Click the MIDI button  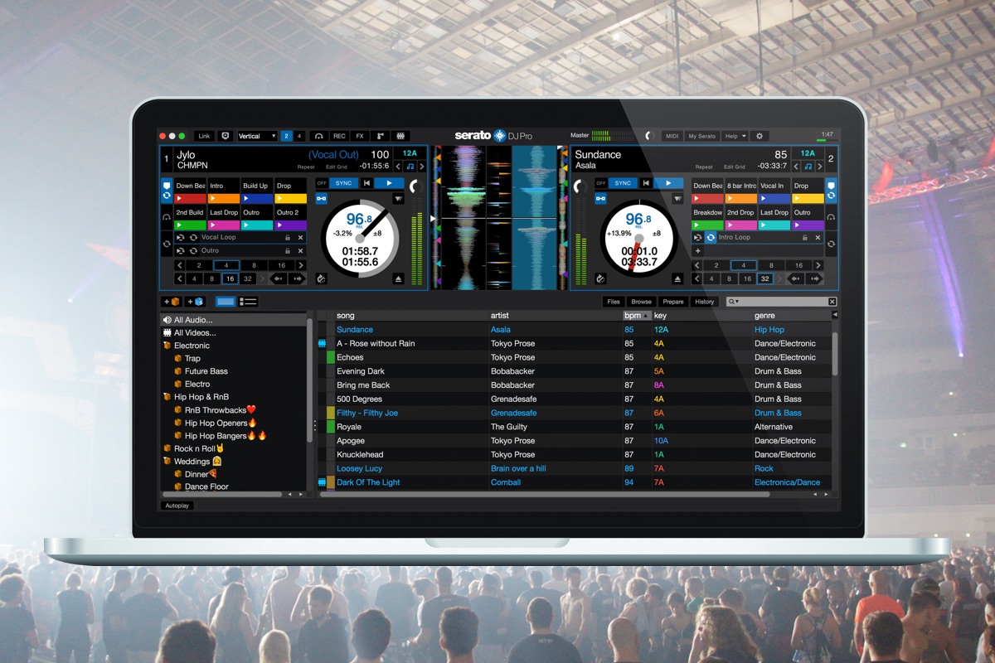pyautogui.click(x=672, y=136)
